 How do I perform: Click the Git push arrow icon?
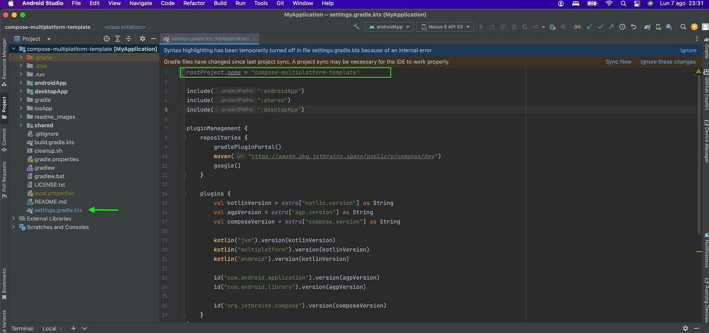[x=611, y=27]
